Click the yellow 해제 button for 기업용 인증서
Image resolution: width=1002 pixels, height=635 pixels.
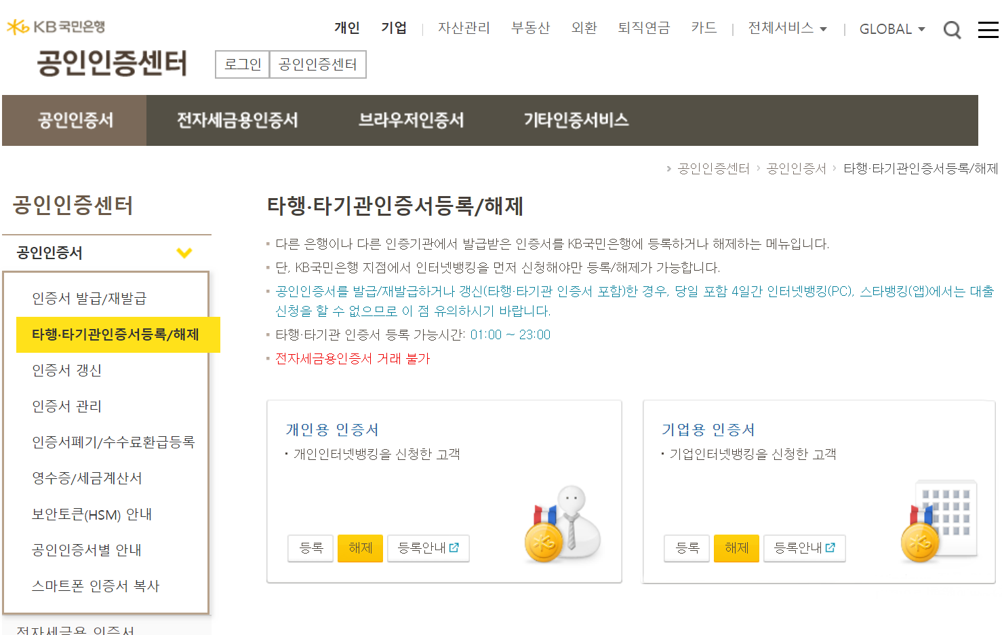(x=736, y=548)
